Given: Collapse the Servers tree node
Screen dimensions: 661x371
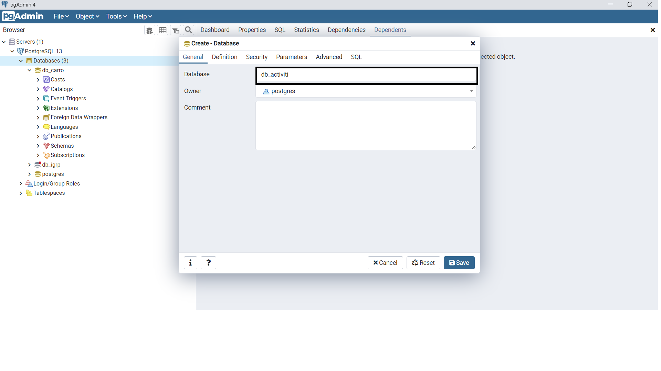Looking at the screenshot, I should click(x=4, y=42).
